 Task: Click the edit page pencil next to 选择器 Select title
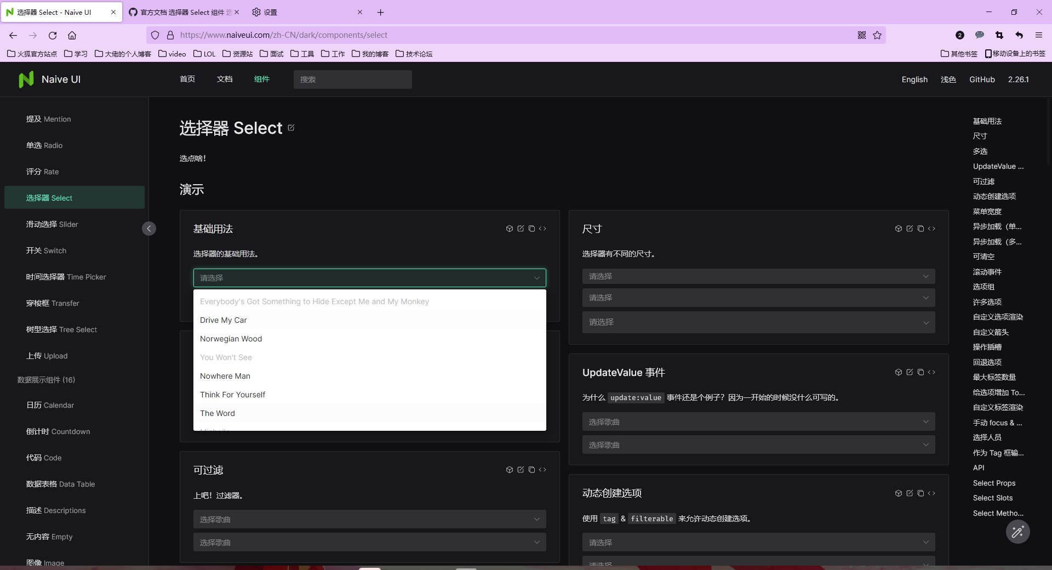click(291, 128)
